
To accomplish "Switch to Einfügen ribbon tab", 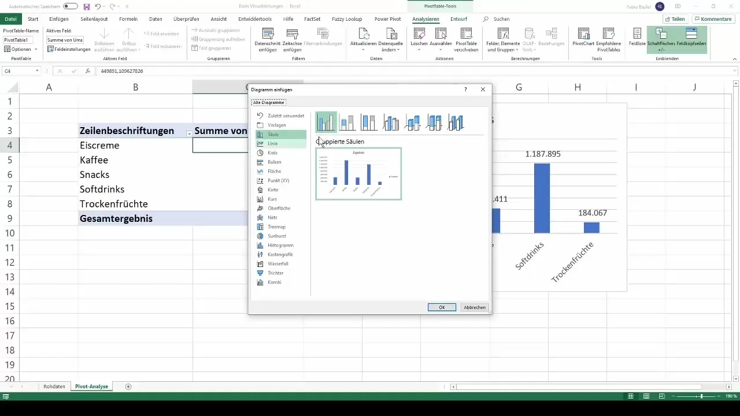I will [59, 19].
